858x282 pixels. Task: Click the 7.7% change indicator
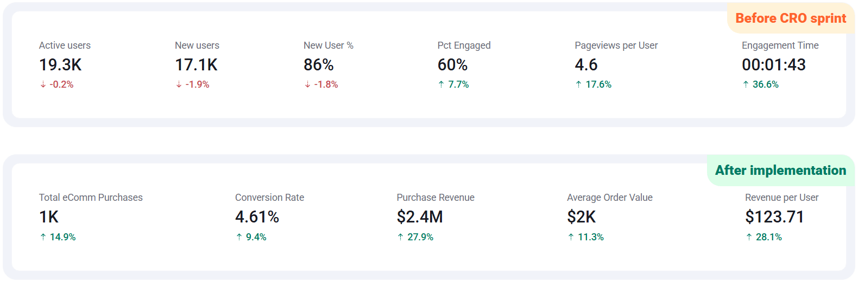click(x=458, y=84)
